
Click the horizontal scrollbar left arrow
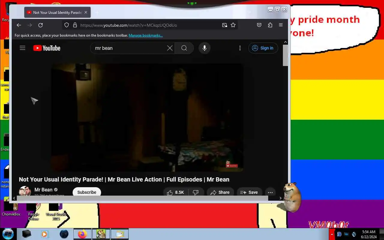point(14,198)
